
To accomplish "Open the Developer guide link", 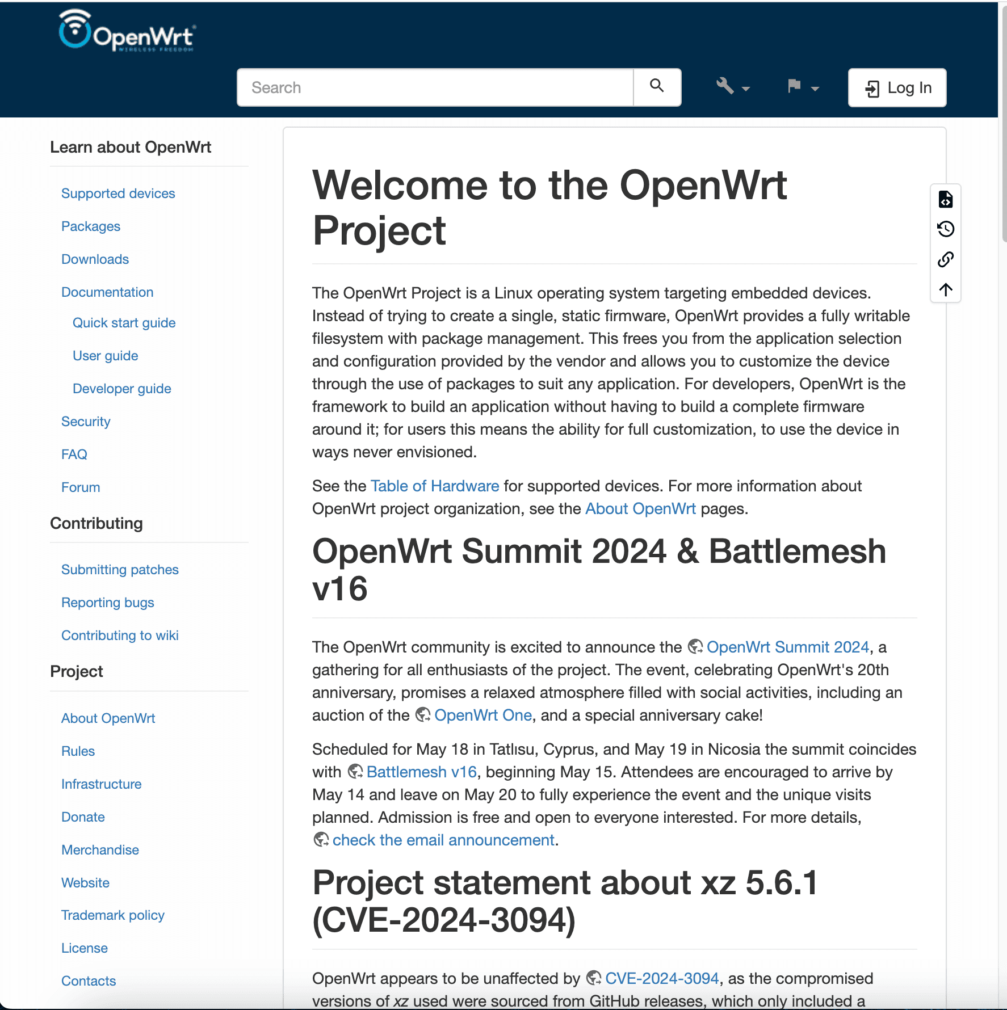I will click(x=122, y=389).
